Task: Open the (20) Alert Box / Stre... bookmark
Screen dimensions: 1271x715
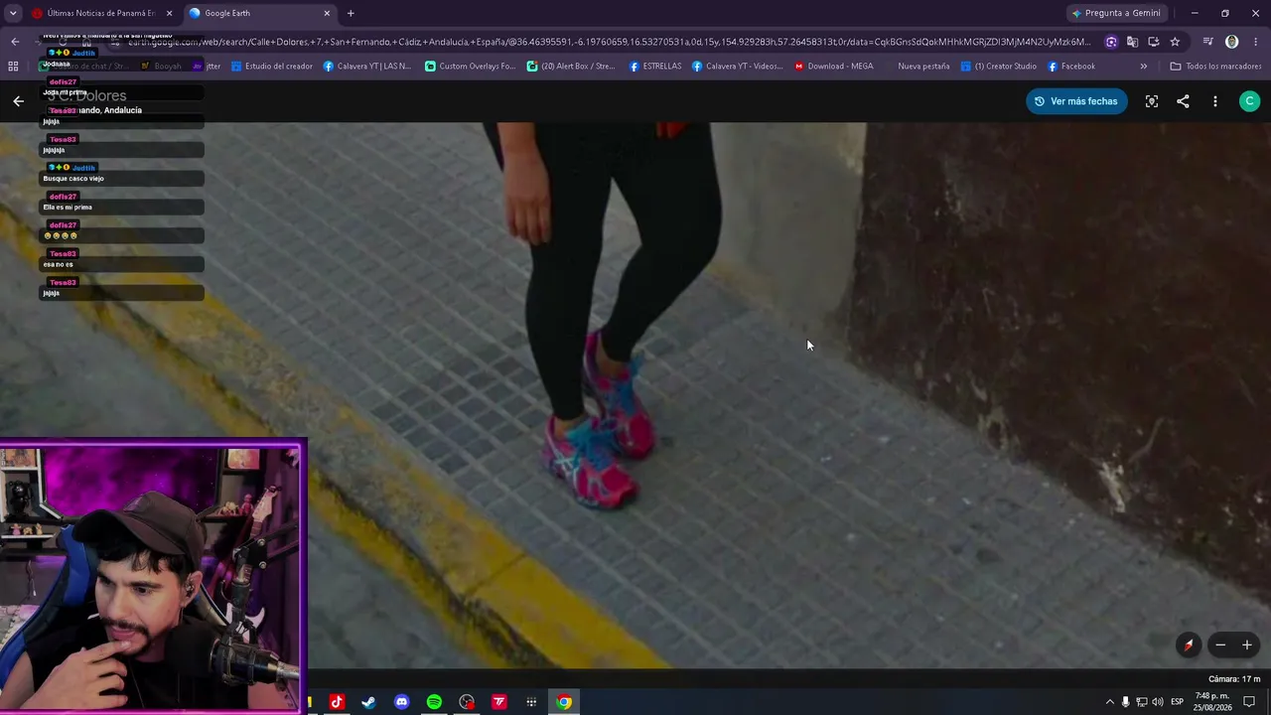Action: [x=571, y=67]
